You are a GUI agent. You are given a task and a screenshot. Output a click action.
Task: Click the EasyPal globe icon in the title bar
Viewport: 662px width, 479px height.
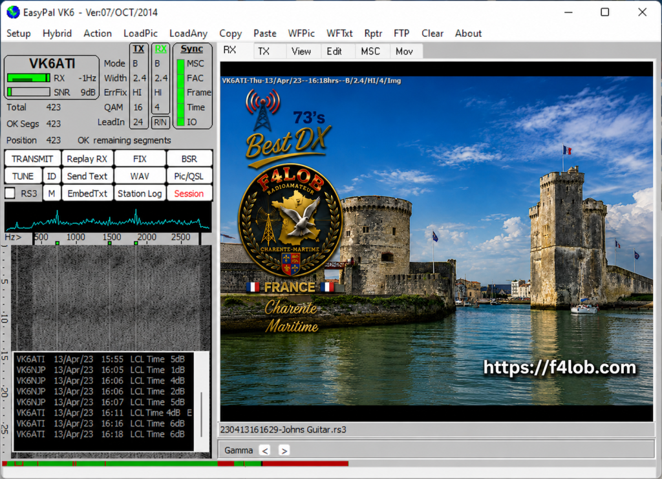13,12
